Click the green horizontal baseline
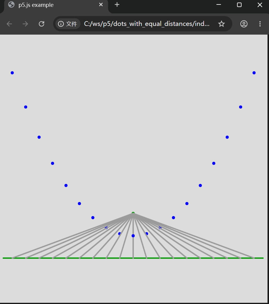This screenshot has height=304, width=269. tap(133, 258)
